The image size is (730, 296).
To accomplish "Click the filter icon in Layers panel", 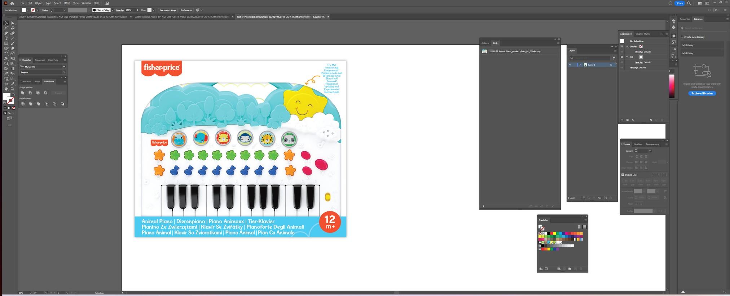I will point(614,58).
